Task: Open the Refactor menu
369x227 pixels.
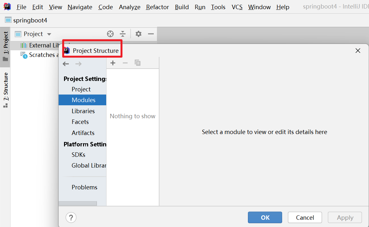Action: (x=158, y=7)
